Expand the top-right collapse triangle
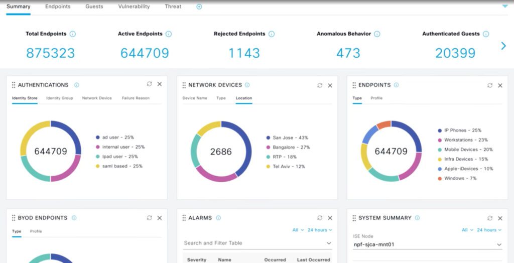The width and height of the screenshot is (514, 263). click(505, 6)
